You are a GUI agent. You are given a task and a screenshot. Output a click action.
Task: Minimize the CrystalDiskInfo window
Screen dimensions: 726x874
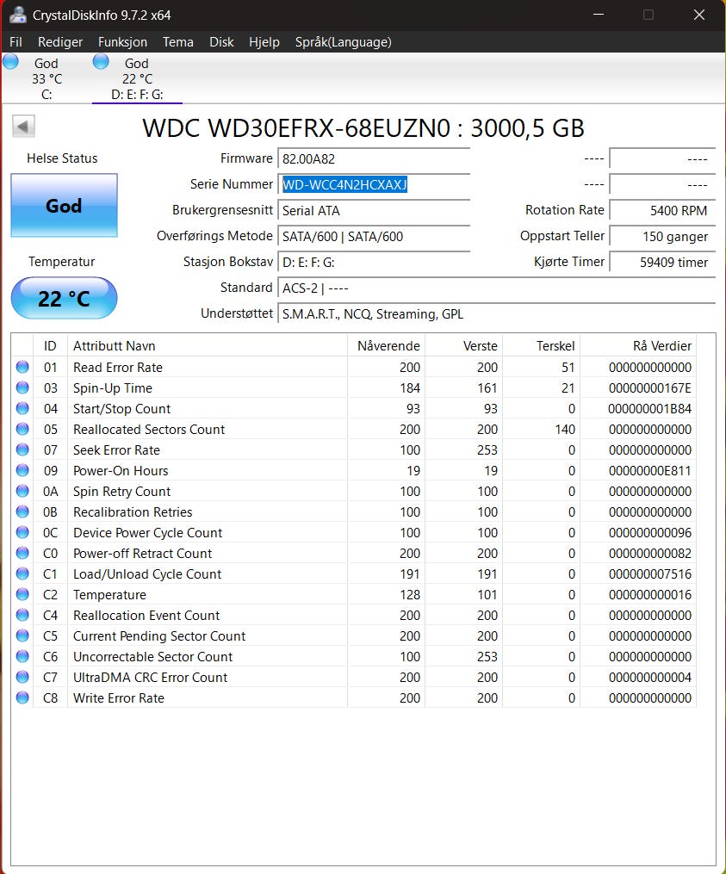click(599, 15)
